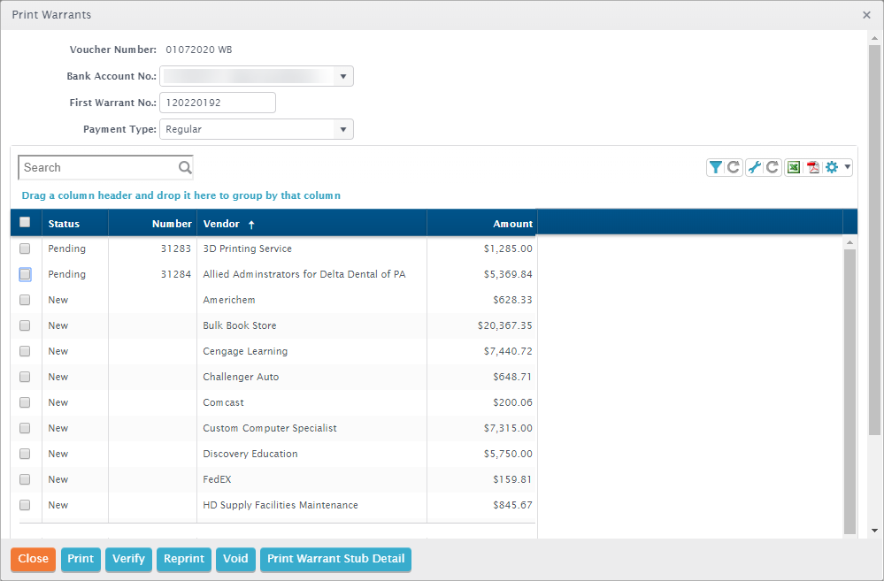Click into the First Warrant No. field
The height and width of the screenshot is (581, 884).
point(218,103)
